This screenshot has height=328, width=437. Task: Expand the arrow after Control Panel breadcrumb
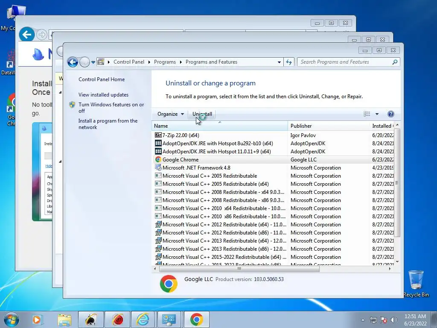149,62
